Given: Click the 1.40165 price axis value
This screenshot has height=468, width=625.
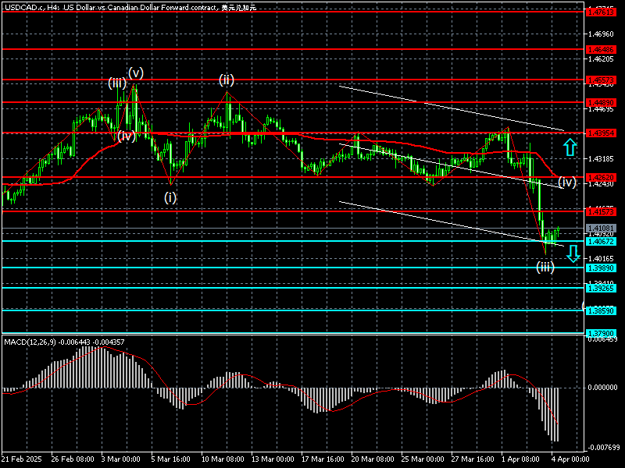Looking at the screenshot, I should pyautogui.click(x=601, y=259).
